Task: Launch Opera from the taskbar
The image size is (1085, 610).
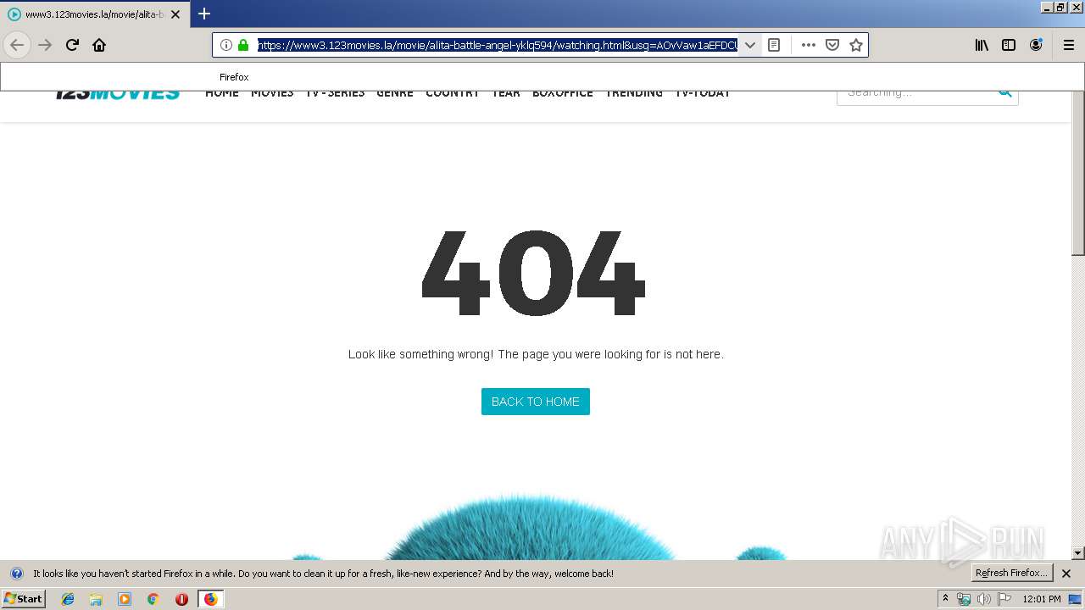Action: click(x=181, y=599)
